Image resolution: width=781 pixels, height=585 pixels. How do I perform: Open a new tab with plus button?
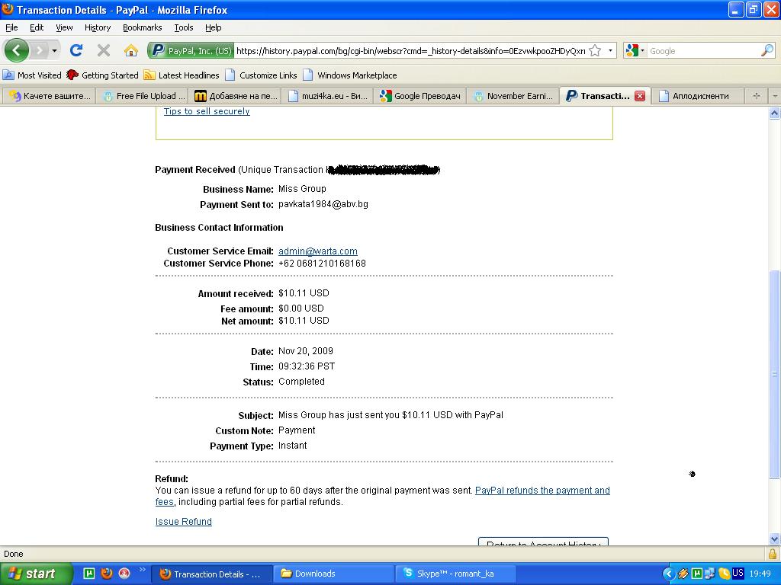756,96
